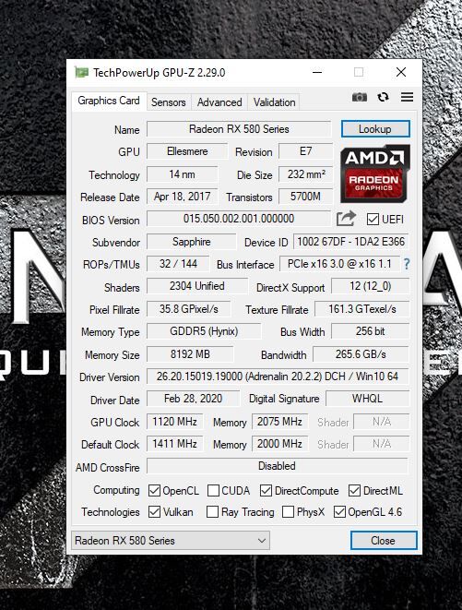This screenshot has width=462, height=610.
Task: Switch to the Sensors tab
Action: pos(169,102)
